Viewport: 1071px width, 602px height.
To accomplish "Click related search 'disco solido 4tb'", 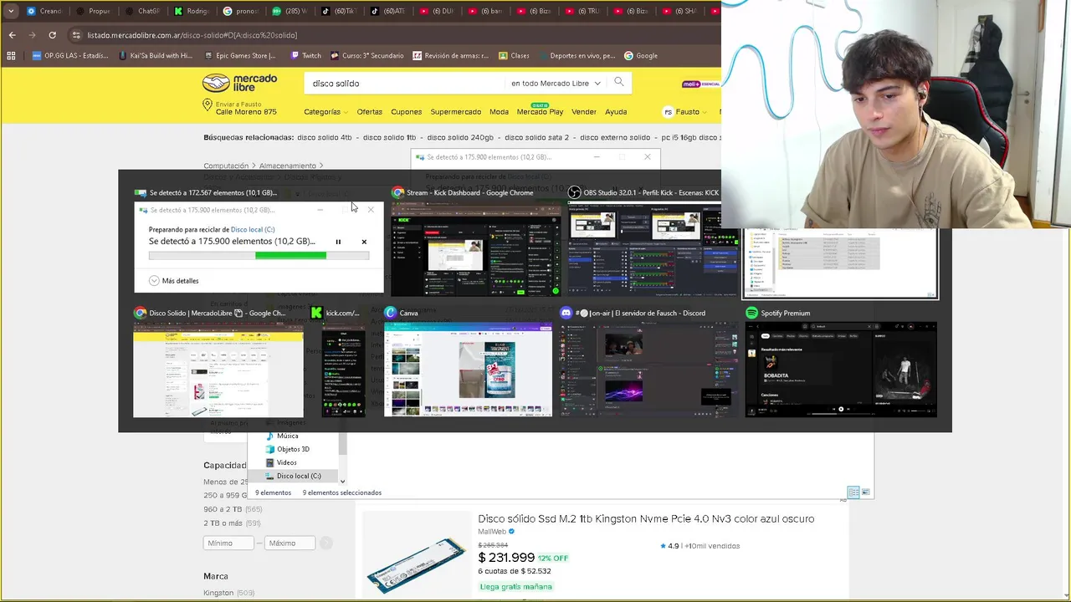I will pos(324,137).
